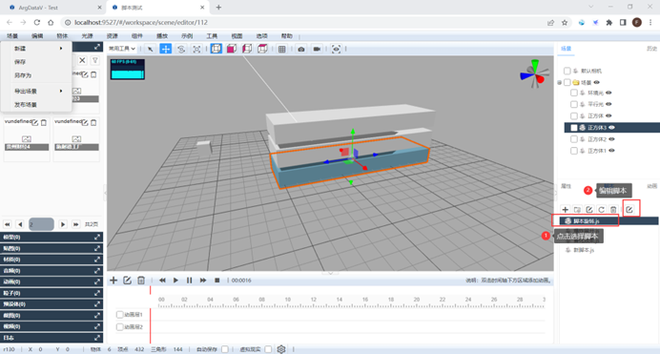
Task: Select the solid pink cube view icon
Action: [232, 49]
